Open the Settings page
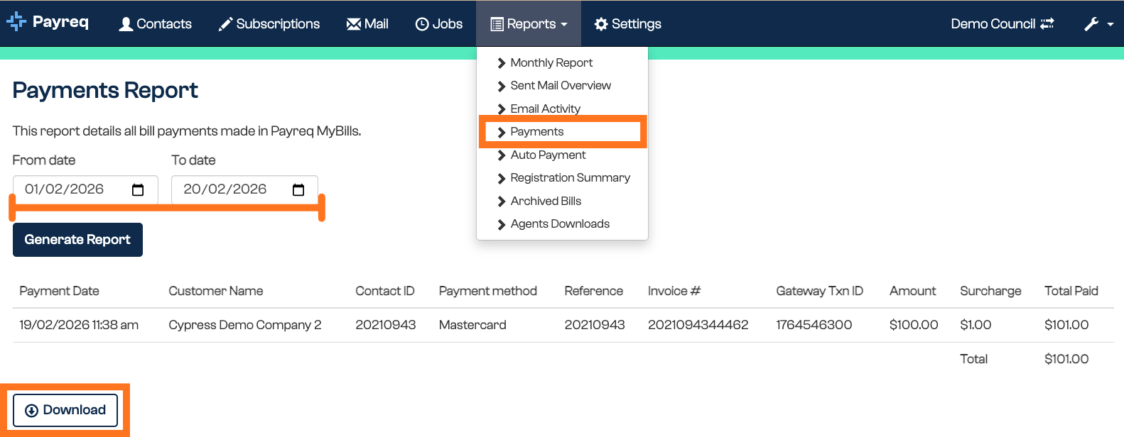The width and height of the screenshot is (1124, 437). point(627,23)
